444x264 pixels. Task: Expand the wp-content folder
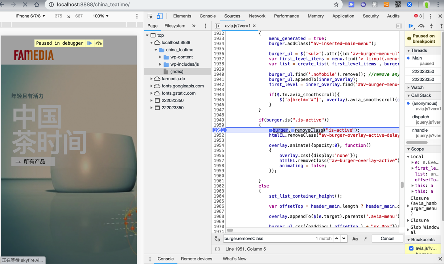point(160,57)
